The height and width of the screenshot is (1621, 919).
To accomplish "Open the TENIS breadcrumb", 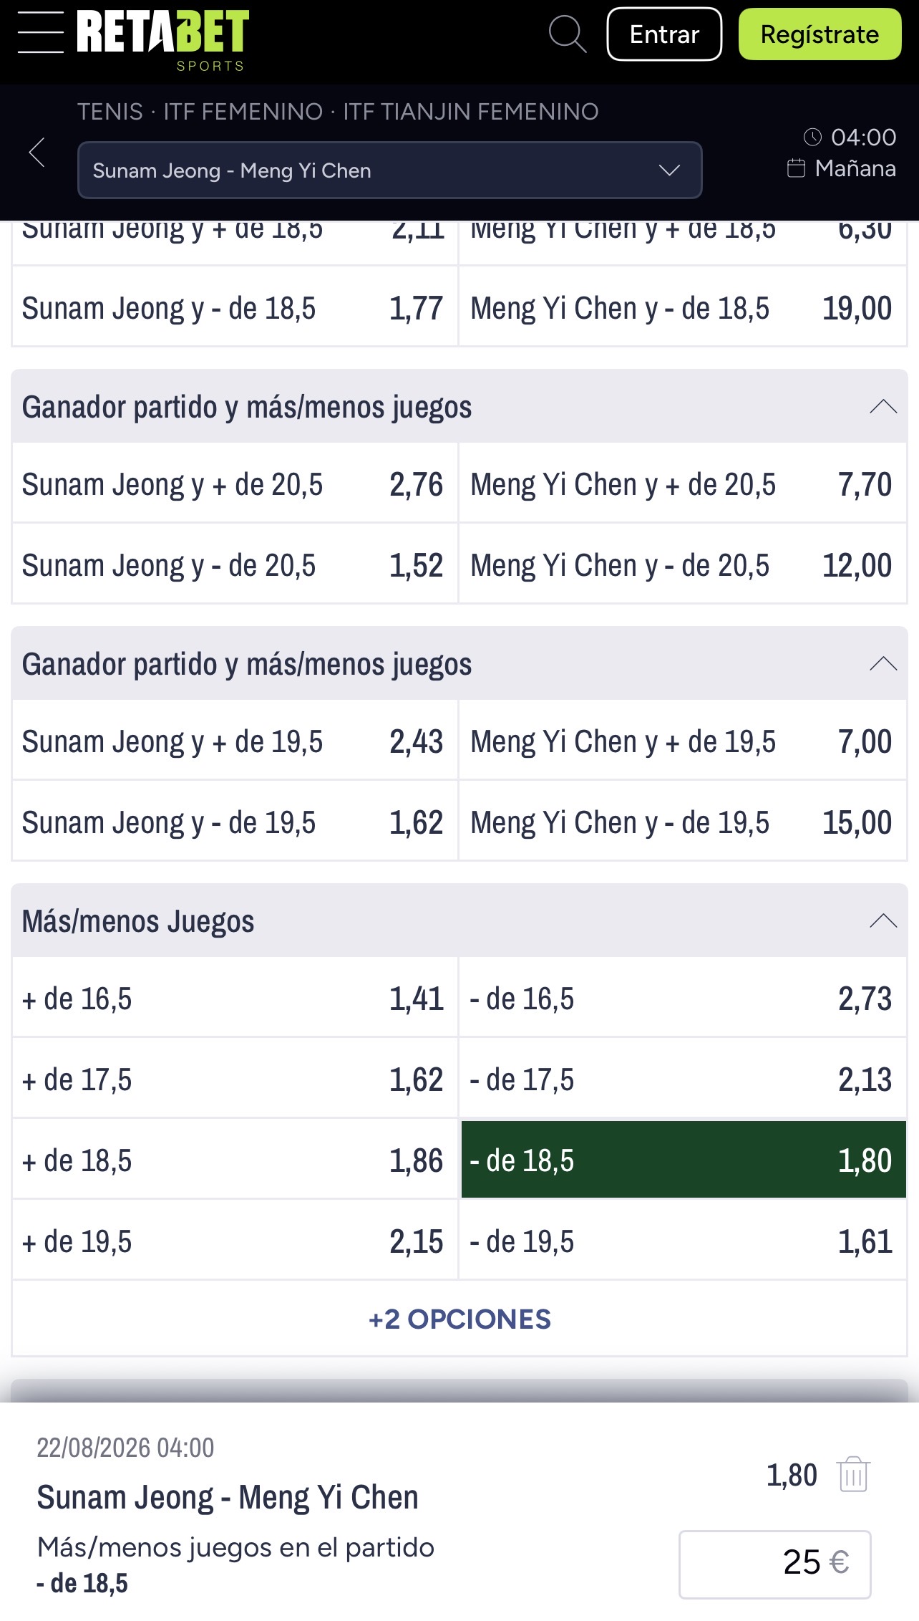I will point(110,111).
